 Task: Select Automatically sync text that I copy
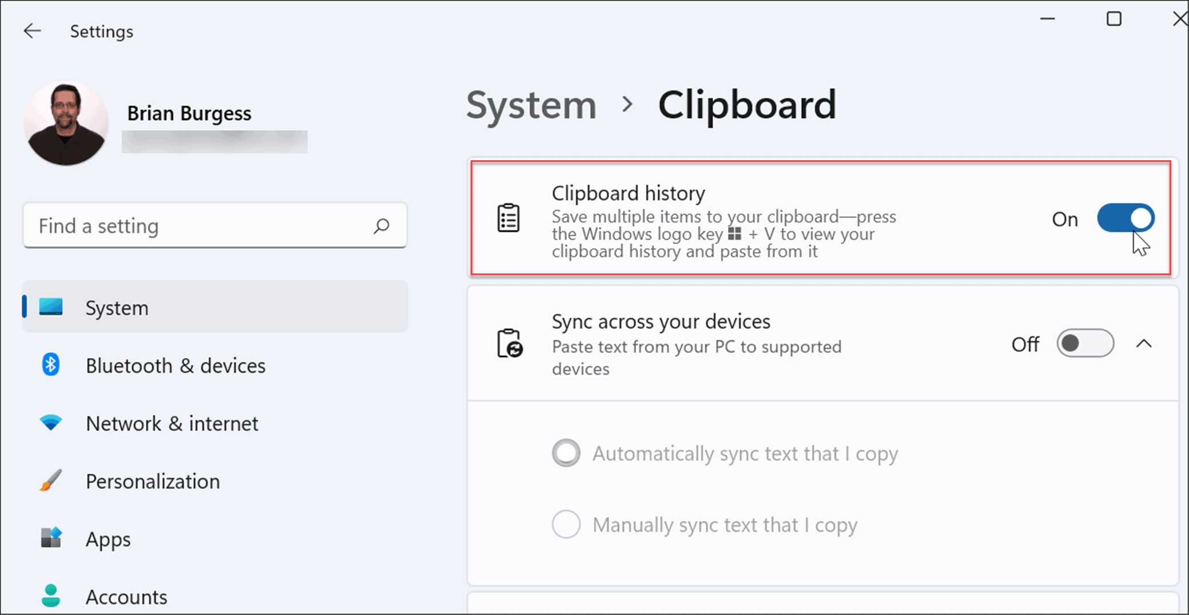(x=566, y=453)
